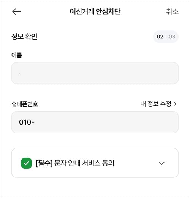The width and height of the screenshot is (190, 198).
Task: Click the 정보 확인 section heading
Action: (24, 37)
